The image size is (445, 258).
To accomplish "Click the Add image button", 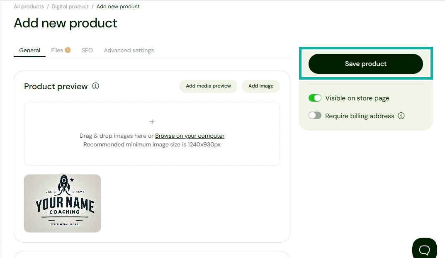I will [x=260, y=86].
